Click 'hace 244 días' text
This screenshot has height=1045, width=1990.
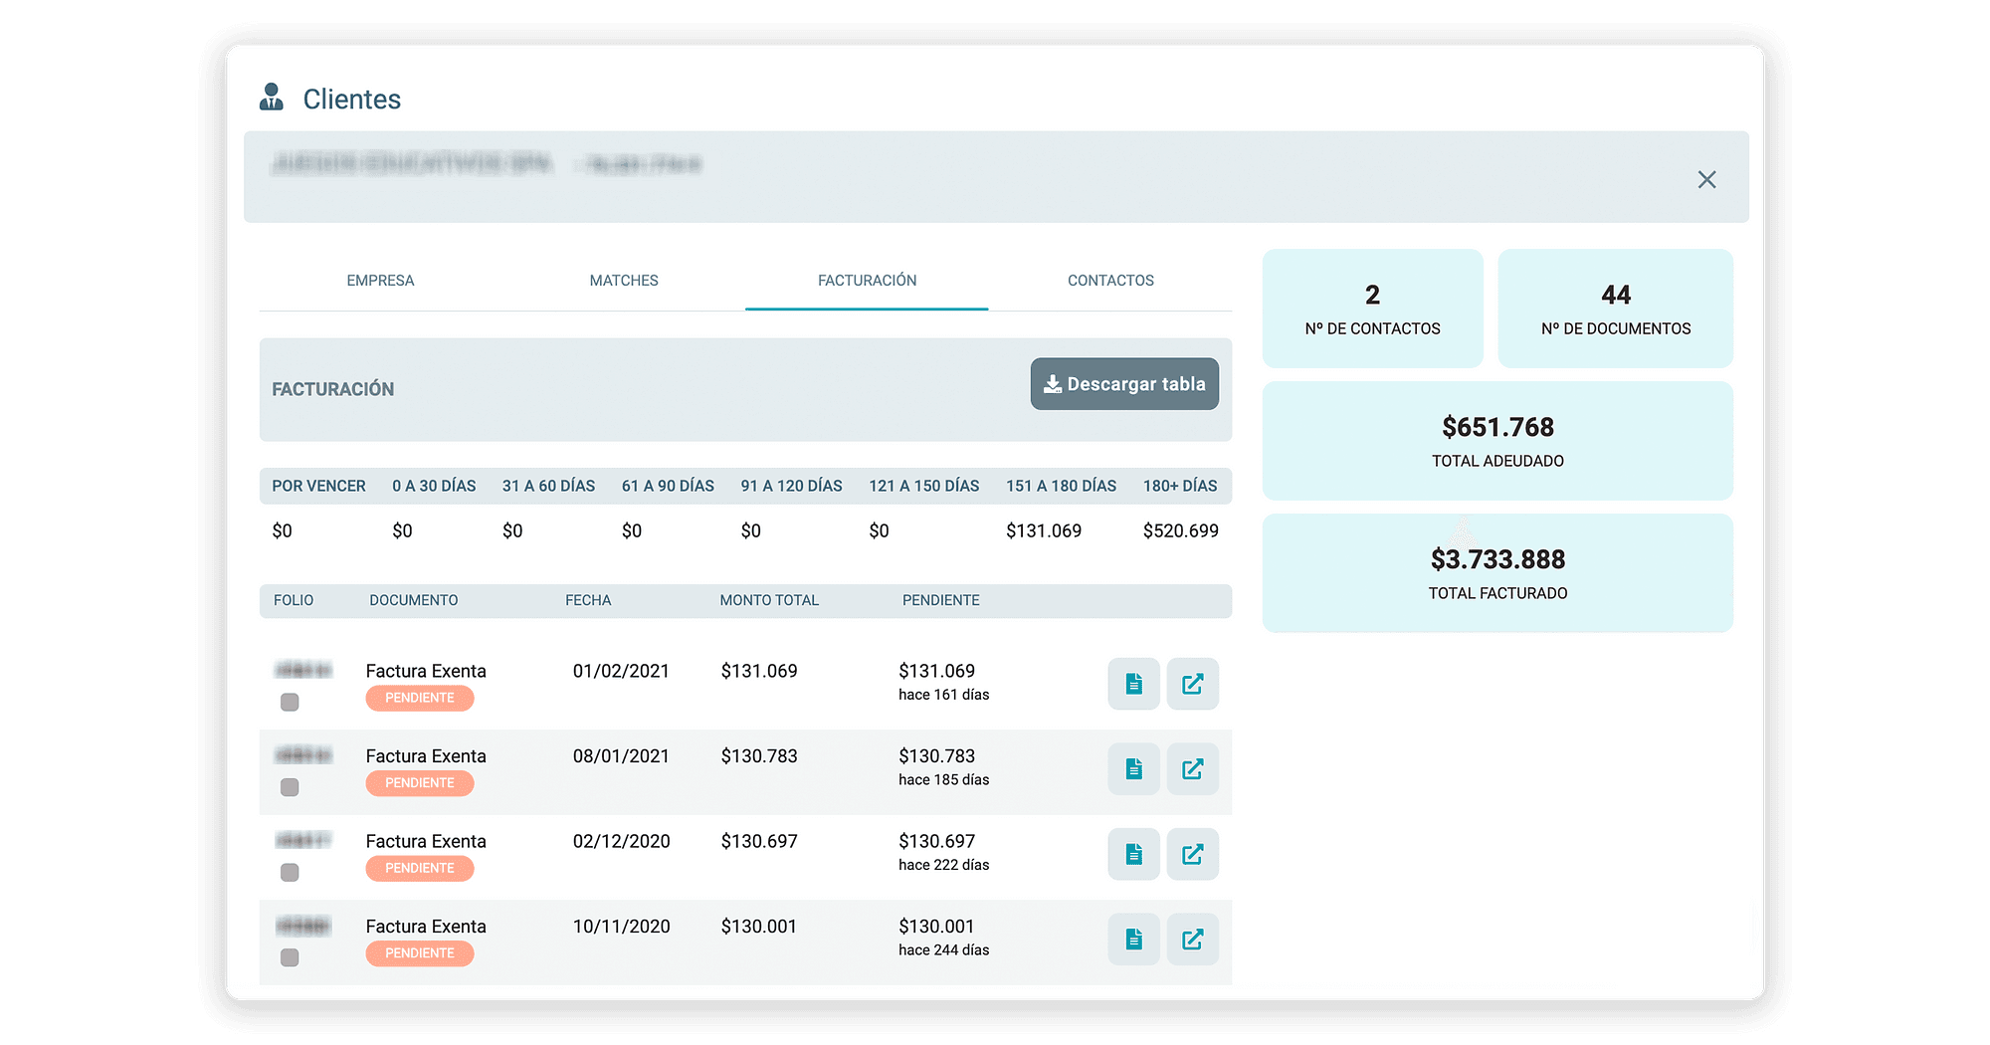pos(943,950)
